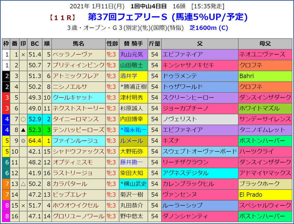Click the ◎ mark for ファインルージュ

[x=23, y=141]
